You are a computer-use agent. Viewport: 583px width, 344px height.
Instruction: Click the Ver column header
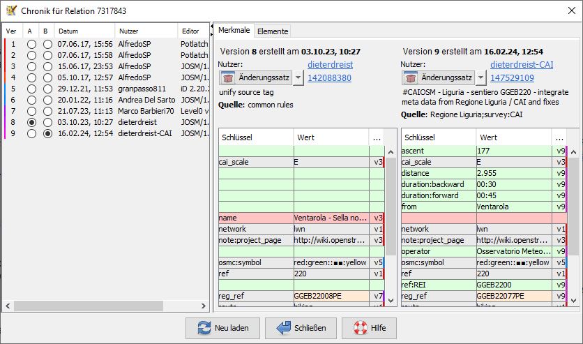[x=13, y=31]
